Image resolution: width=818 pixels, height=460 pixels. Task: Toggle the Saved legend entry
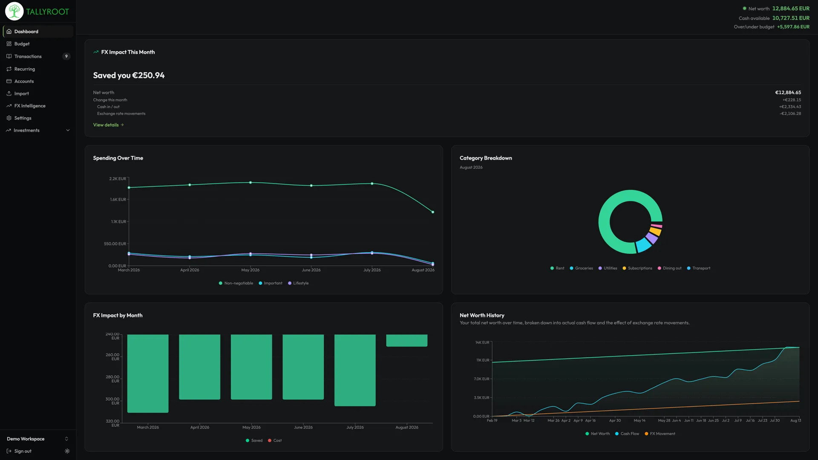(x=254, y=440)
